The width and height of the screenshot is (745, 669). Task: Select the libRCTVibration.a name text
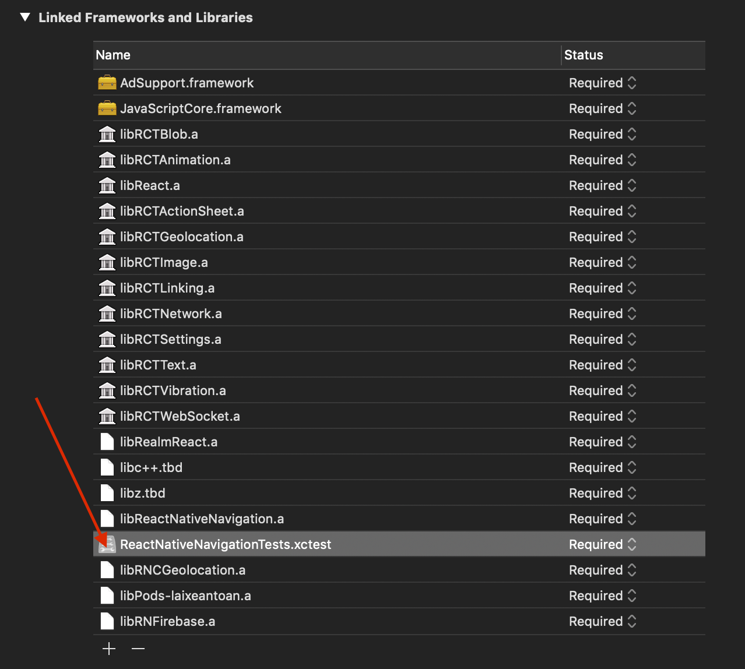click(173, 390)
